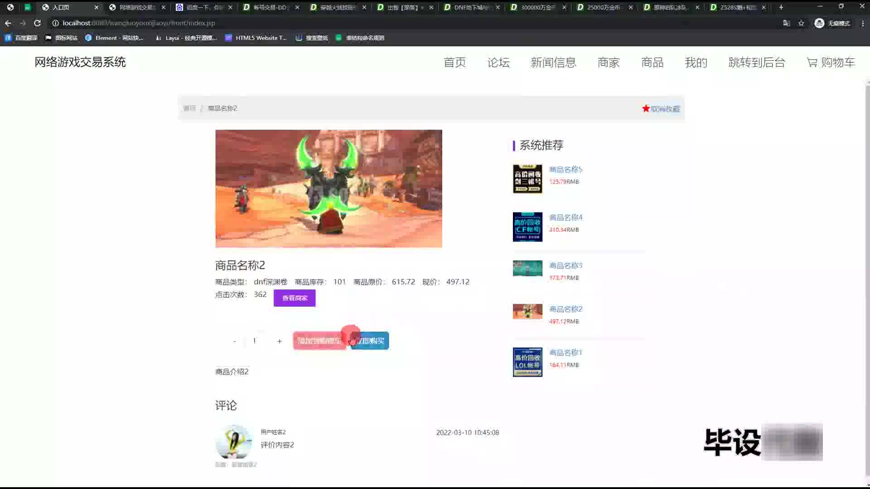Screen dimensions: 870x489
Task: Bookmark page with star icon
Action: pos(801,23)
